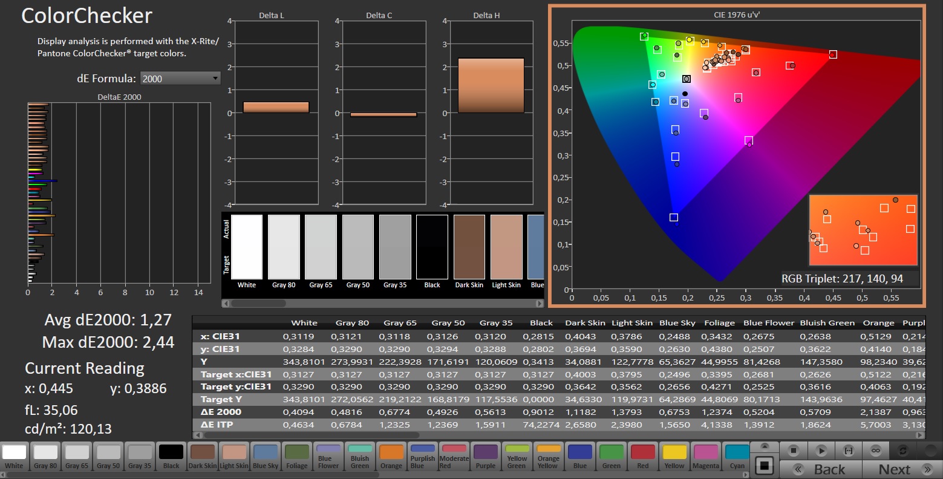
Task: Select the White patch in bottom strip
Action: 14,457
